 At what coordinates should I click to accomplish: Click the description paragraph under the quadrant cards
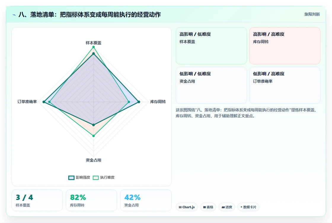(x=246, y=113)
